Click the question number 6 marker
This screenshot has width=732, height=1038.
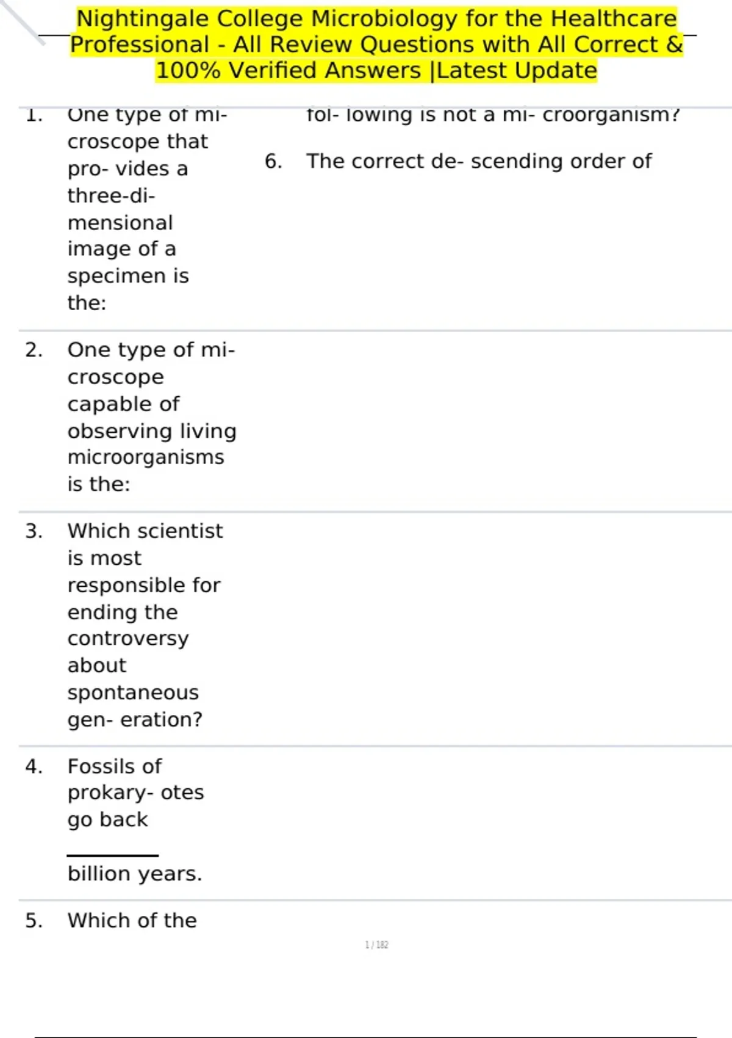pyautogui.click(x=273, y=161)
